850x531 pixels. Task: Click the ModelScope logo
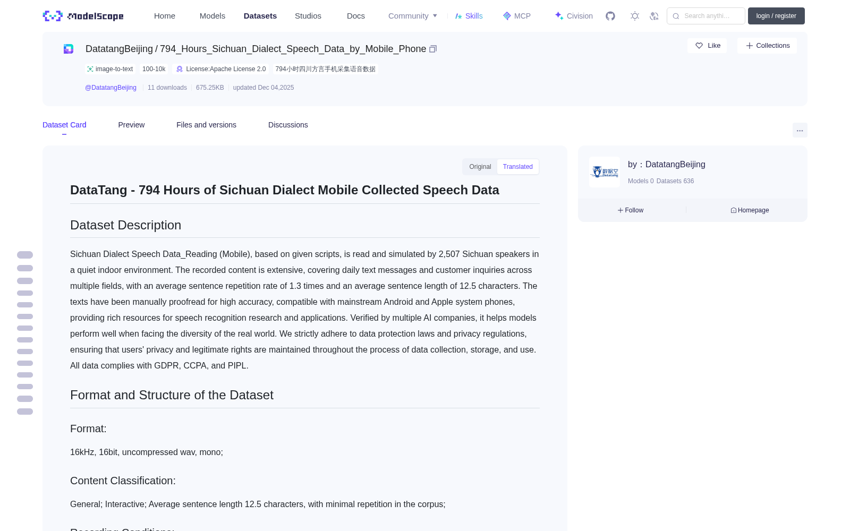tap(83, 16)
